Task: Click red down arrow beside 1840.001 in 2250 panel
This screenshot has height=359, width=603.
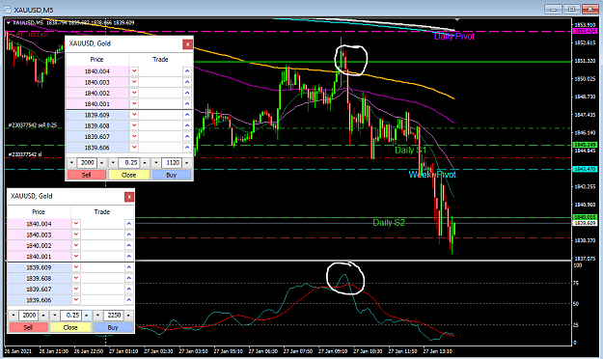Action: (x=76, y=256)
